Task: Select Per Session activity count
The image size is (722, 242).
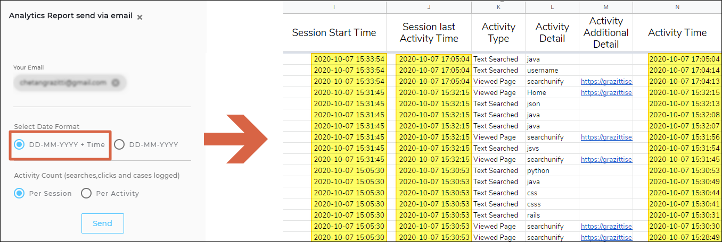Action: coord(19,193)
